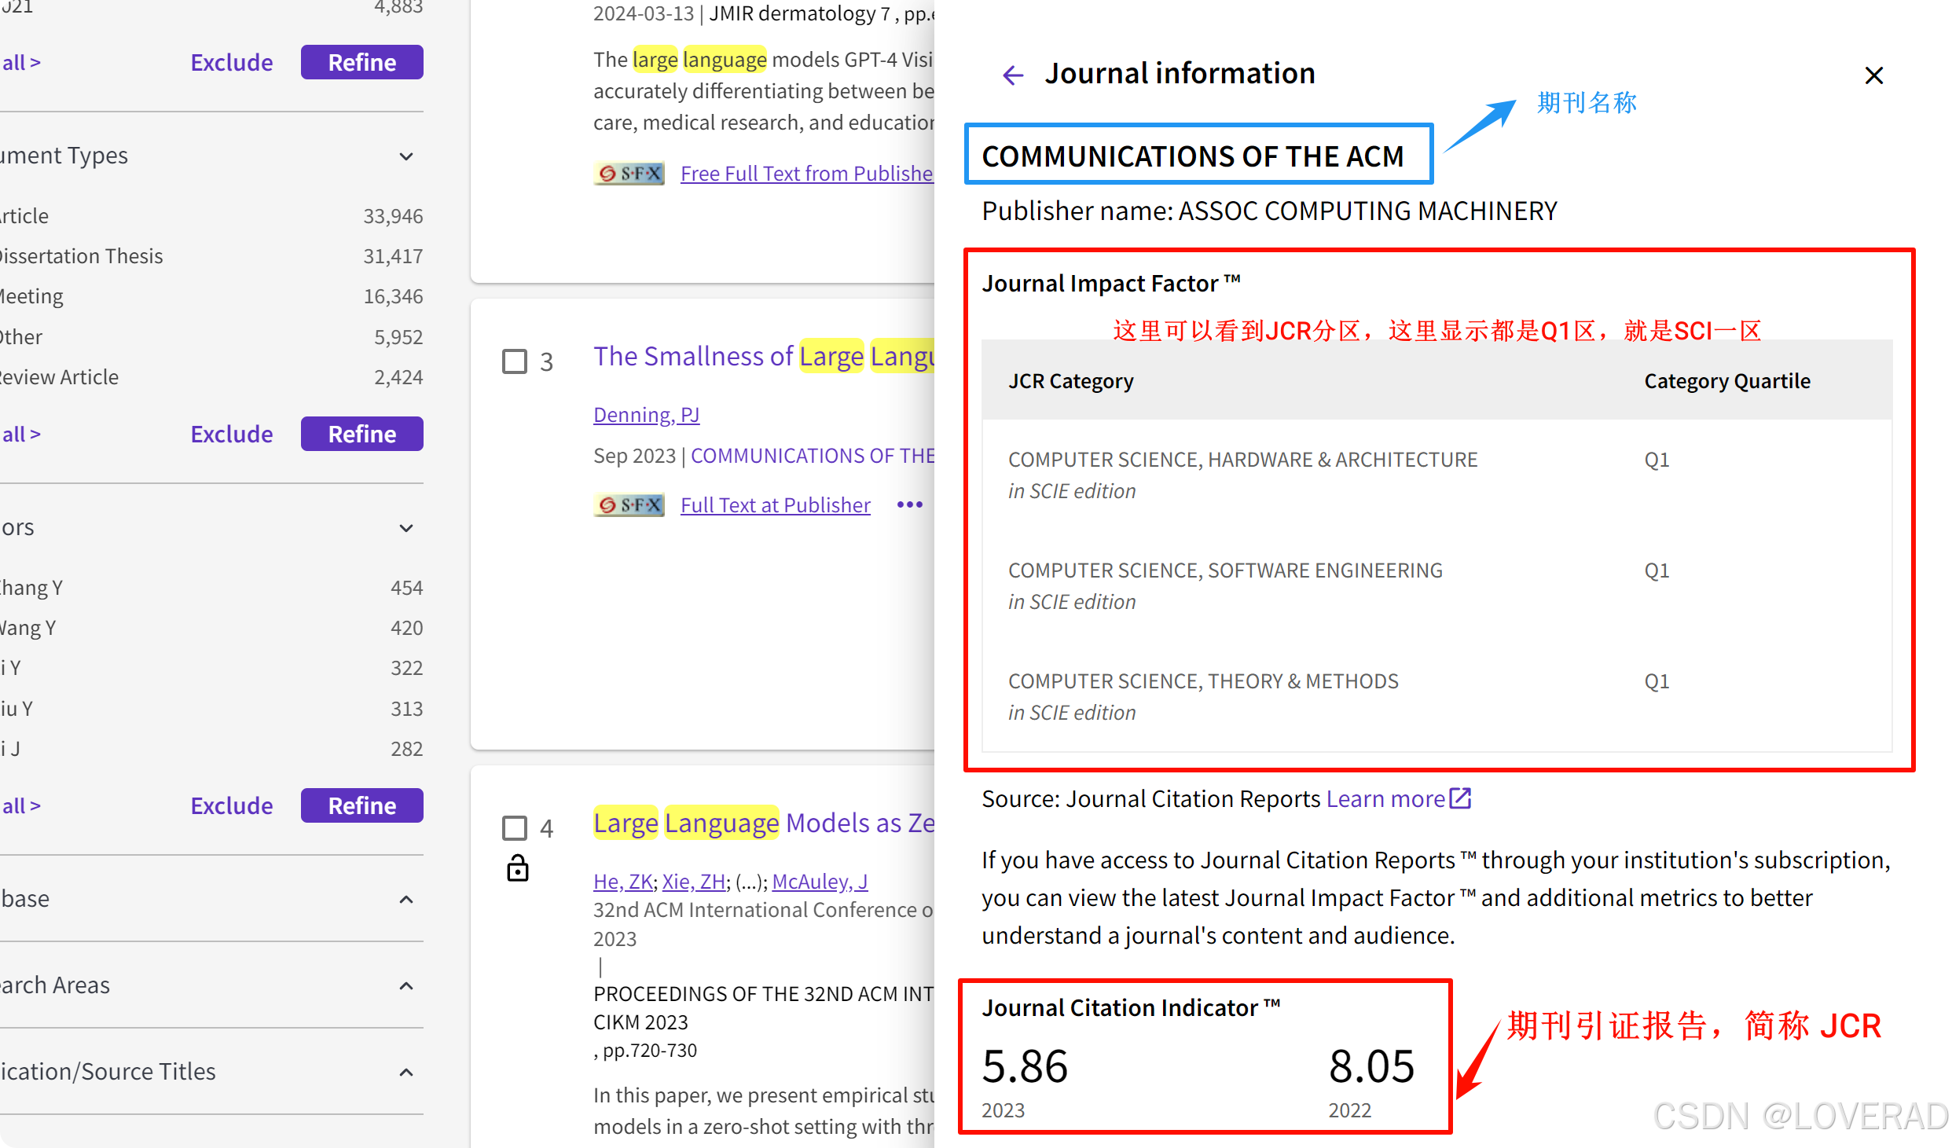The width and height of the screenshot is (1952, 1148).
Task: Open Full Text at Publisher link
Action: tap(775, 504)
